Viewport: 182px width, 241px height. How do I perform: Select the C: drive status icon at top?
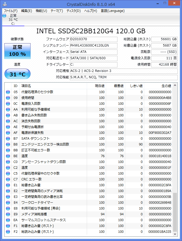click(4, 16)
